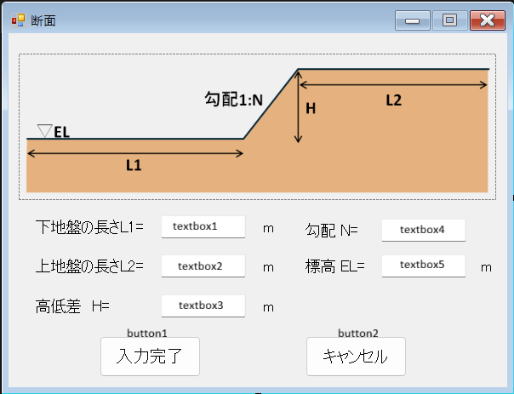
Task: Close the 断面 window
Action: point(487,20)
